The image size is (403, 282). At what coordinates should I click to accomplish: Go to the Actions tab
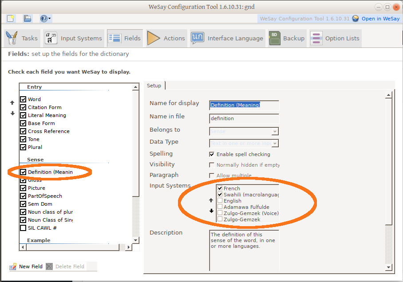pyautogui.click(x=166, y=38)
